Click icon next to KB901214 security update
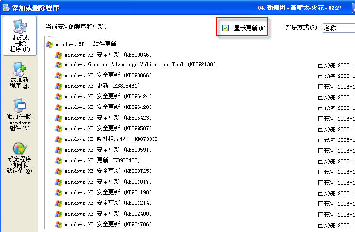Image resolution: width=355 pixels, height=232 pixels. pyautogui.click(x=59, y=203)
